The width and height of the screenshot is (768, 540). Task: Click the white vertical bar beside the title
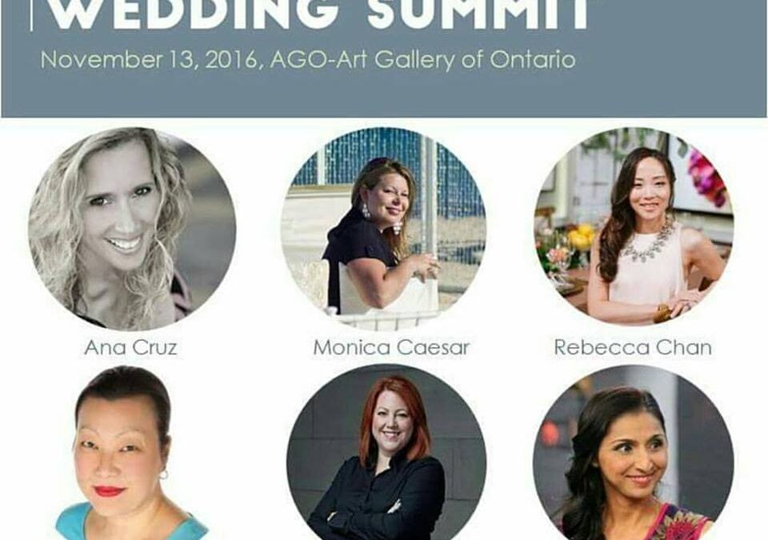32,14
